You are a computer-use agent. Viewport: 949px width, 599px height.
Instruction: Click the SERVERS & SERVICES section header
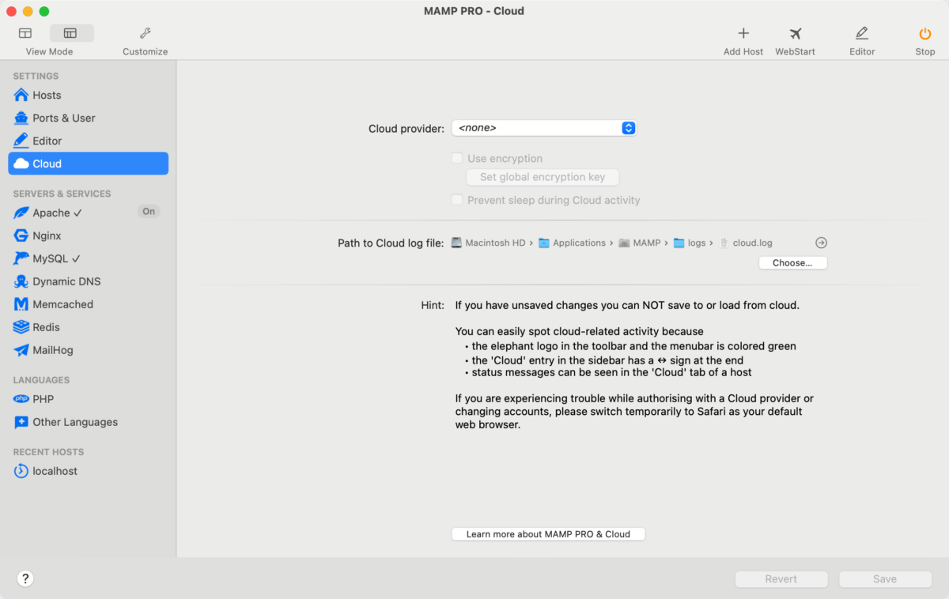[62, 194]
